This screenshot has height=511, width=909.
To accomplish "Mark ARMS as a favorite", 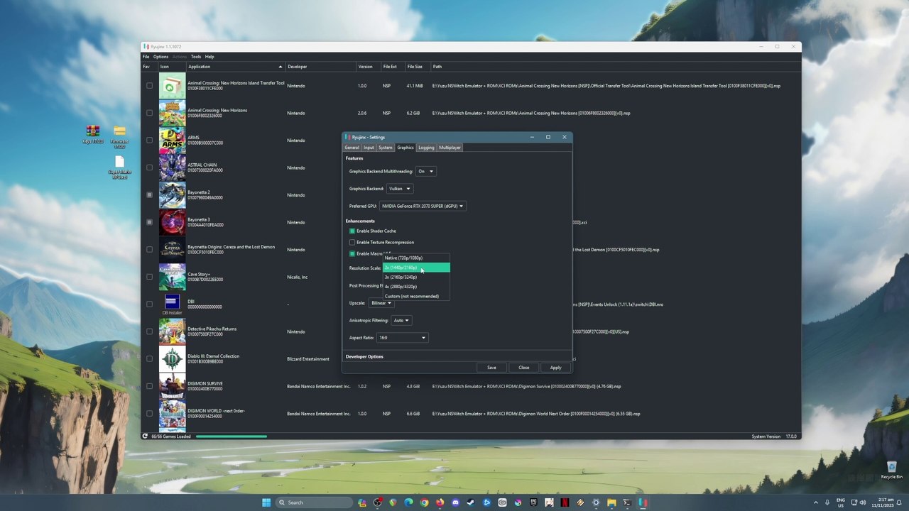I will 149,141.
